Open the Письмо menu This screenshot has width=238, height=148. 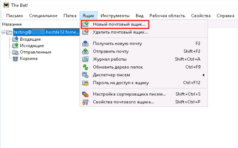pos(15,16)
